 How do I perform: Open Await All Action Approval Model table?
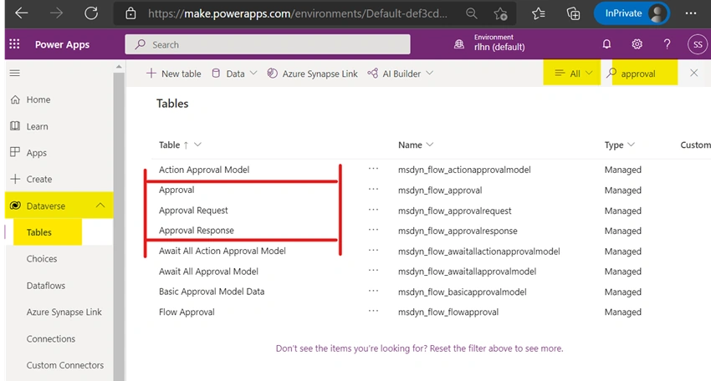[223, 251]
